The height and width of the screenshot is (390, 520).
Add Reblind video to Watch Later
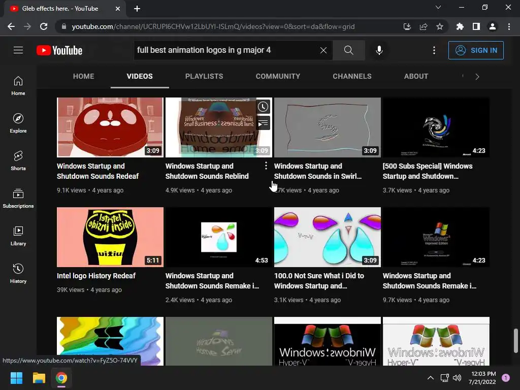tap(263, 107)
